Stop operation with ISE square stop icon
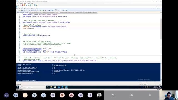The height and width of the screenshot is (100, 178). 46,11
